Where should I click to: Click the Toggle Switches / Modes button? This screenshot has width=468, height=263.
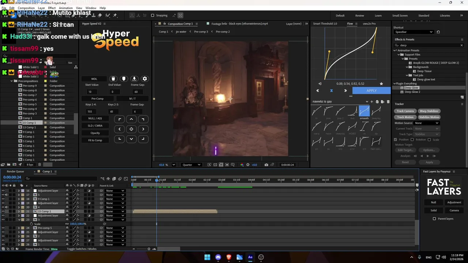(82, 249)
